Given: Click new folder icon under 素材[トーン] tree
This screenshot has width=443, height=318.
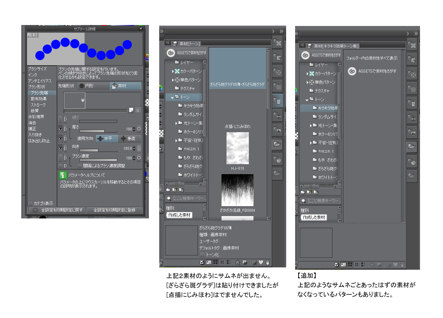Looking at the screenshot, I should (x=168, y=190).
